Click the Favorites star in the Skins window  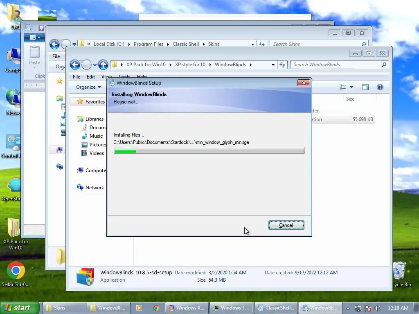(60, 81)
